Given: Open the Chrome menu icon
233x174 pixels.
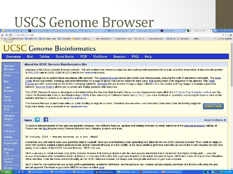Looking at the screenshot, I should [231, 35].
